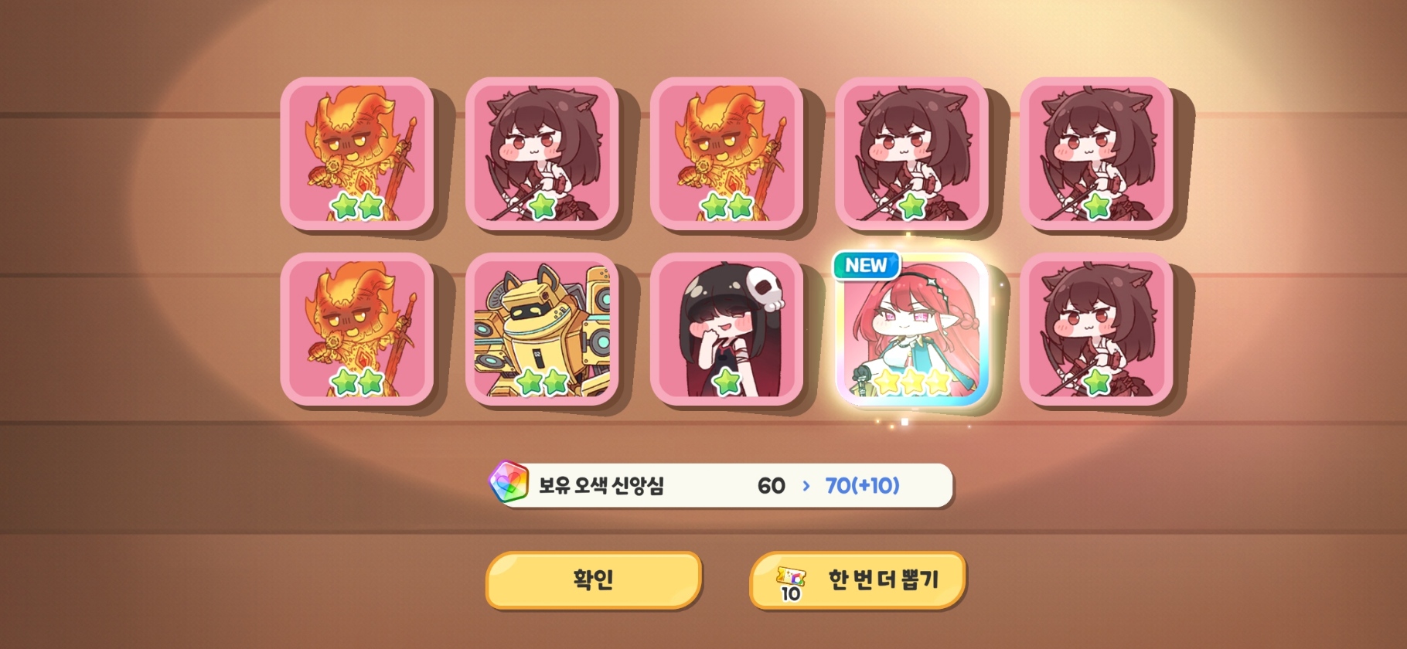Viewport: 1407px width, 649px height.
Task: Select the second top-row cat-eared archer card
Action: point(542,153)
